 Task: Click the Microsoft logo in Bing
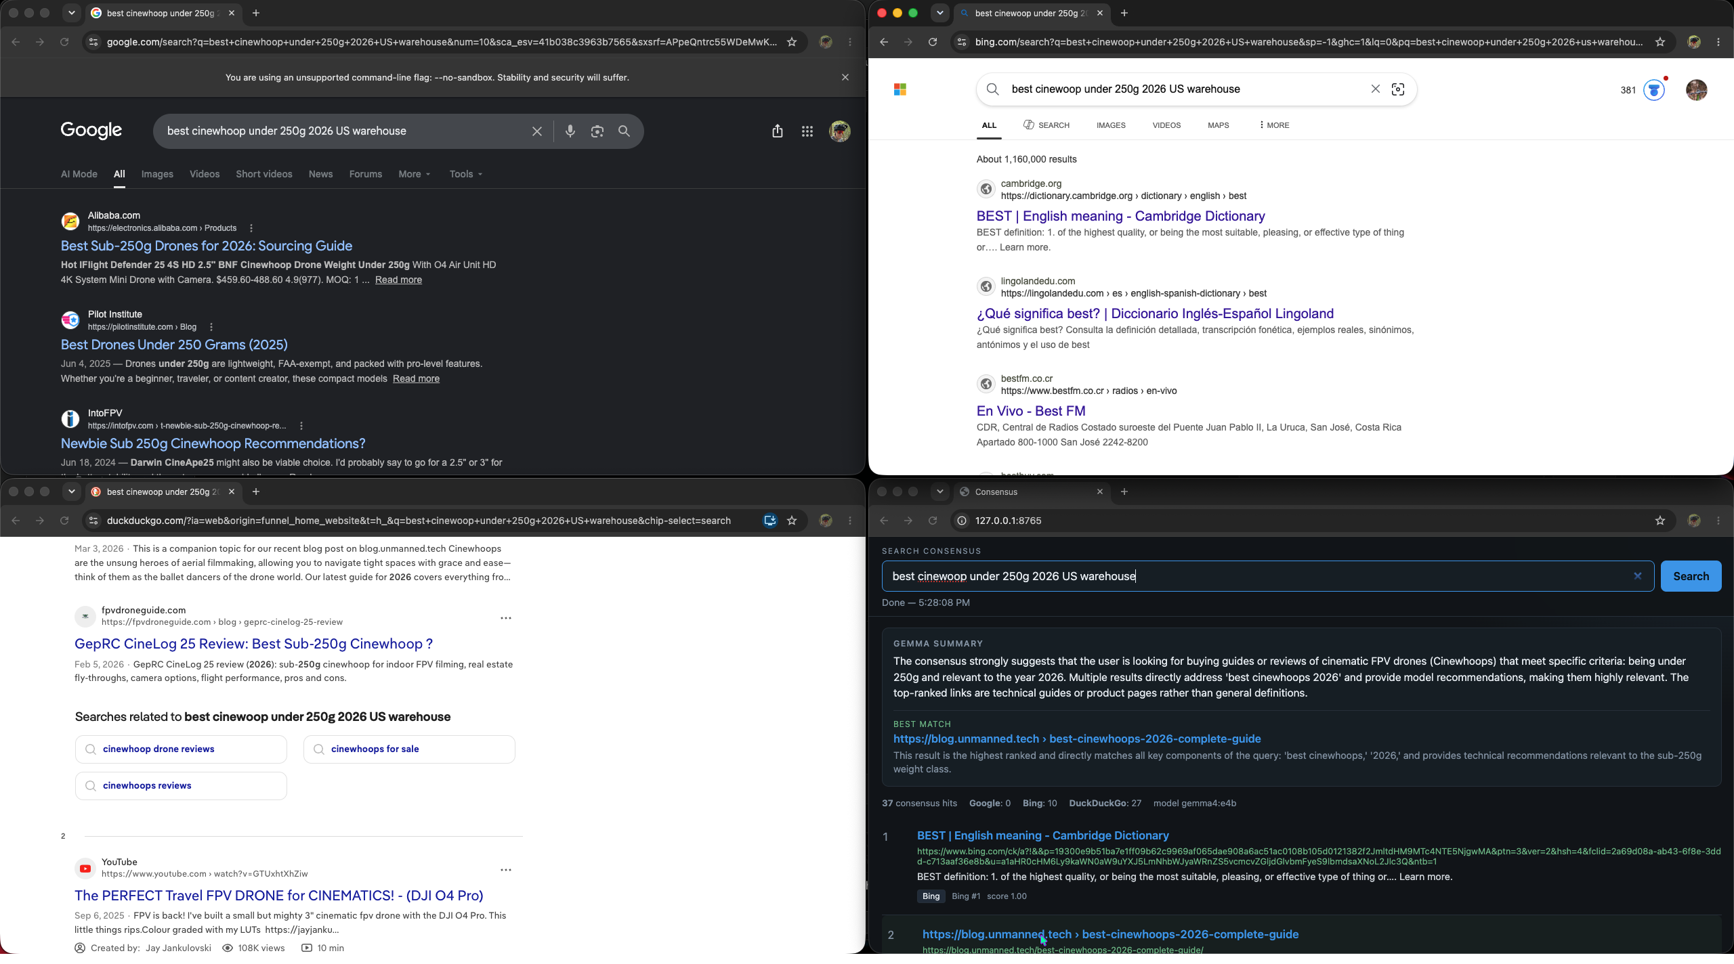click(900, 89)
